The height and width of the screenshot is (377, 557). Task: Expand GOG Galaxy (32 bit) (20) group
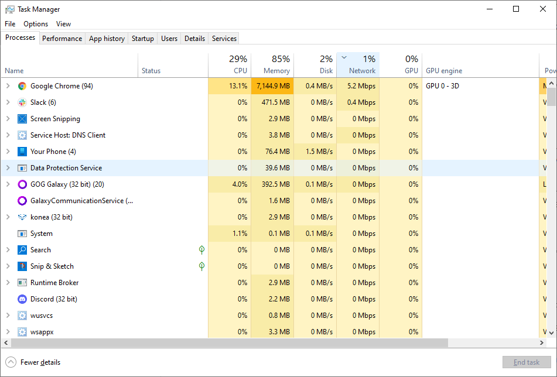8,184
